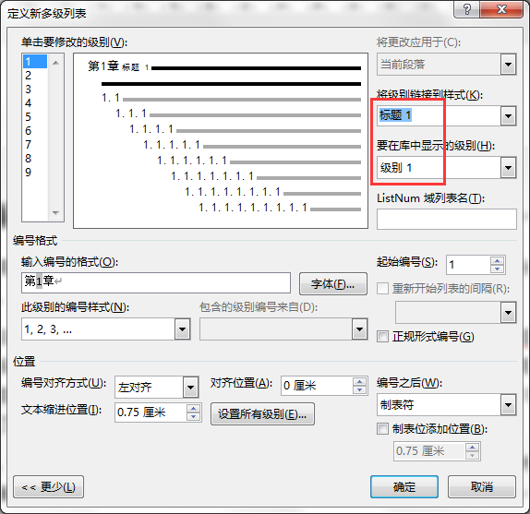Open the dropdown under 重新开始列表的间隔
This screenshot has height=514, width=530.
click(508, 313)
